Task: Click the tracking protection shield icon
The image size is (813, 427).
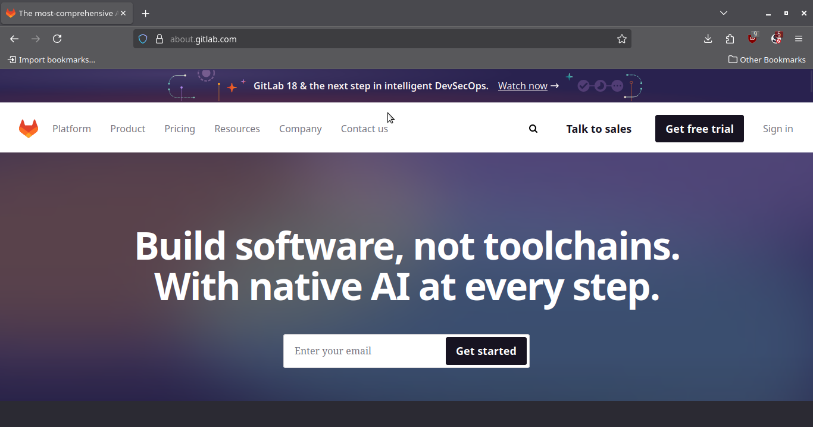Action: click(143, 39)
